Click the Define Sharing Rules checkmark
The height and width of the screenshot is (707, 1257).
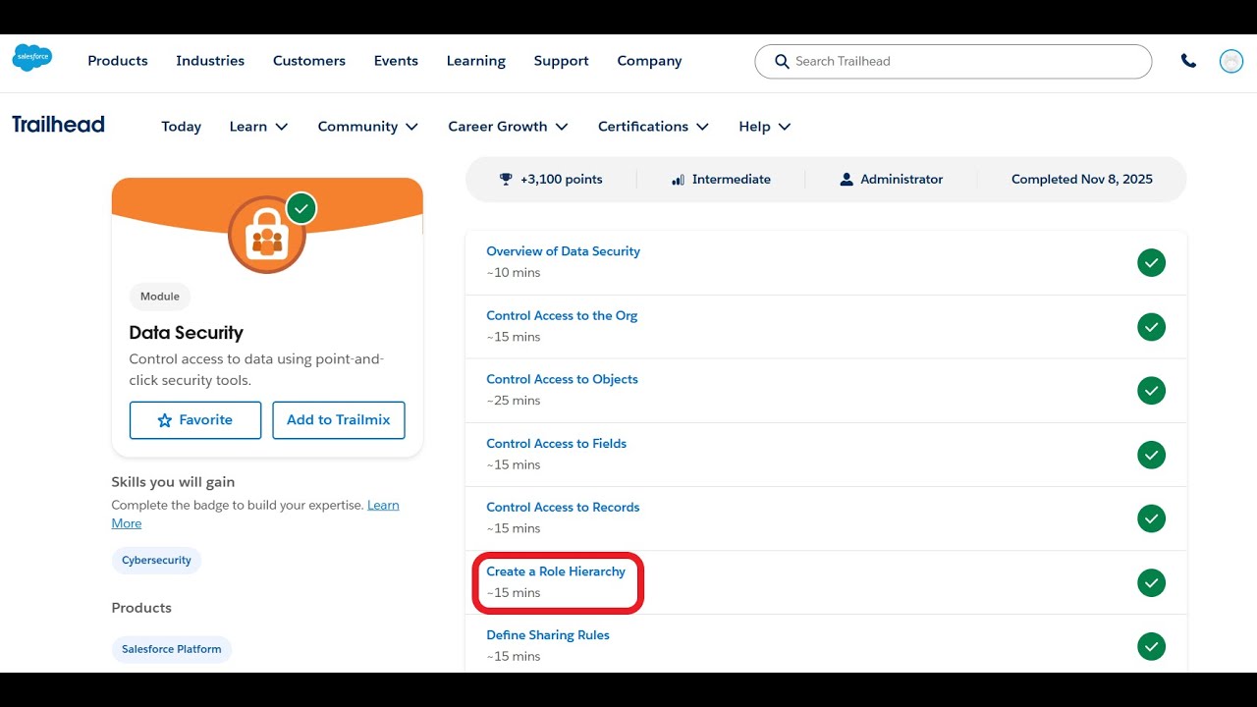(x=1151, y=646)
